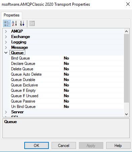Click the No value for Bind Queue
132x152 pixels.
click(66, 58)
